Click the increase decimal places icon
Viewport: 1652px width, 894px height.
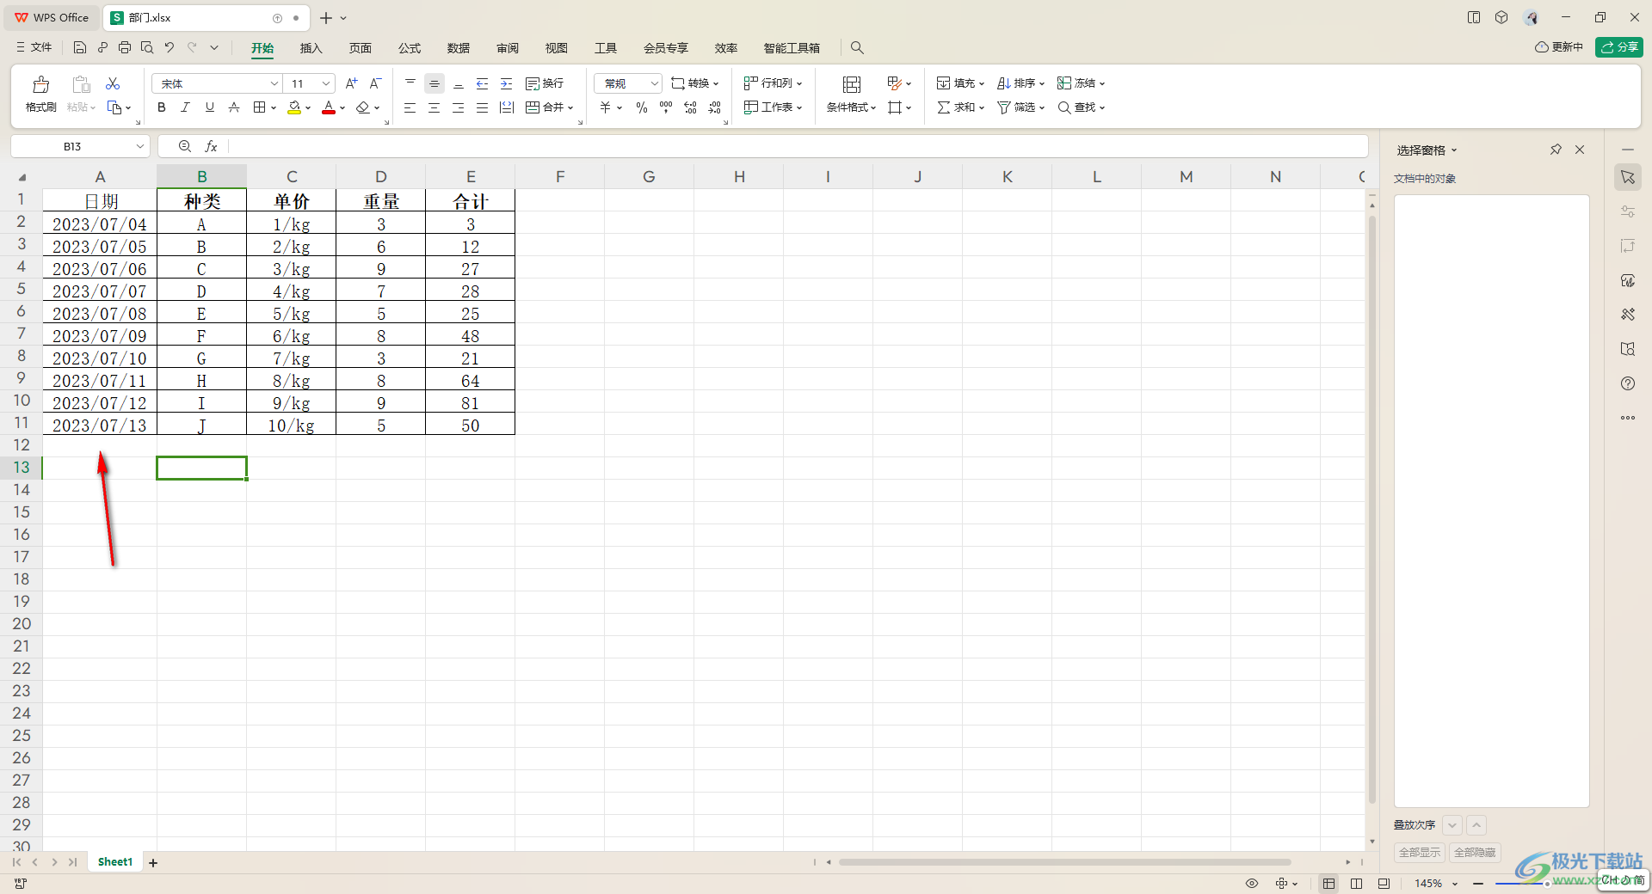690,107
